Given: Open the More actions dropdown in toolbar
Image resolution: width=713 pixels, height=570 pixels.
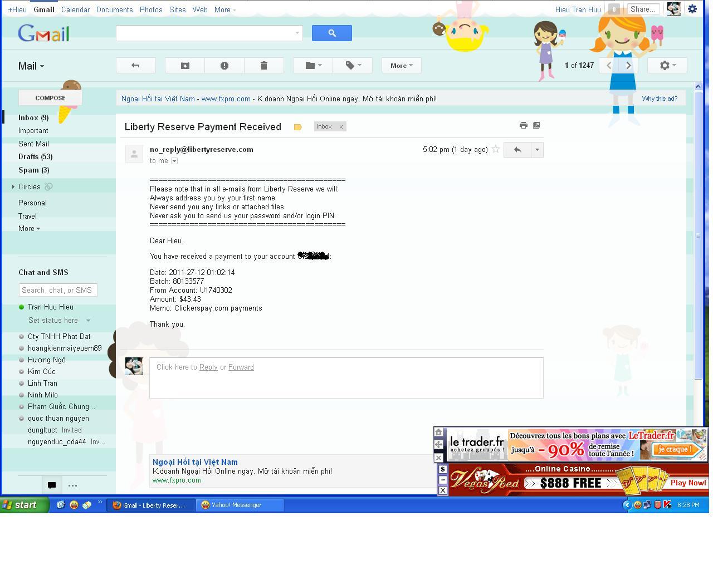Looking at the screenshot, I should click(x=401, y=65).
